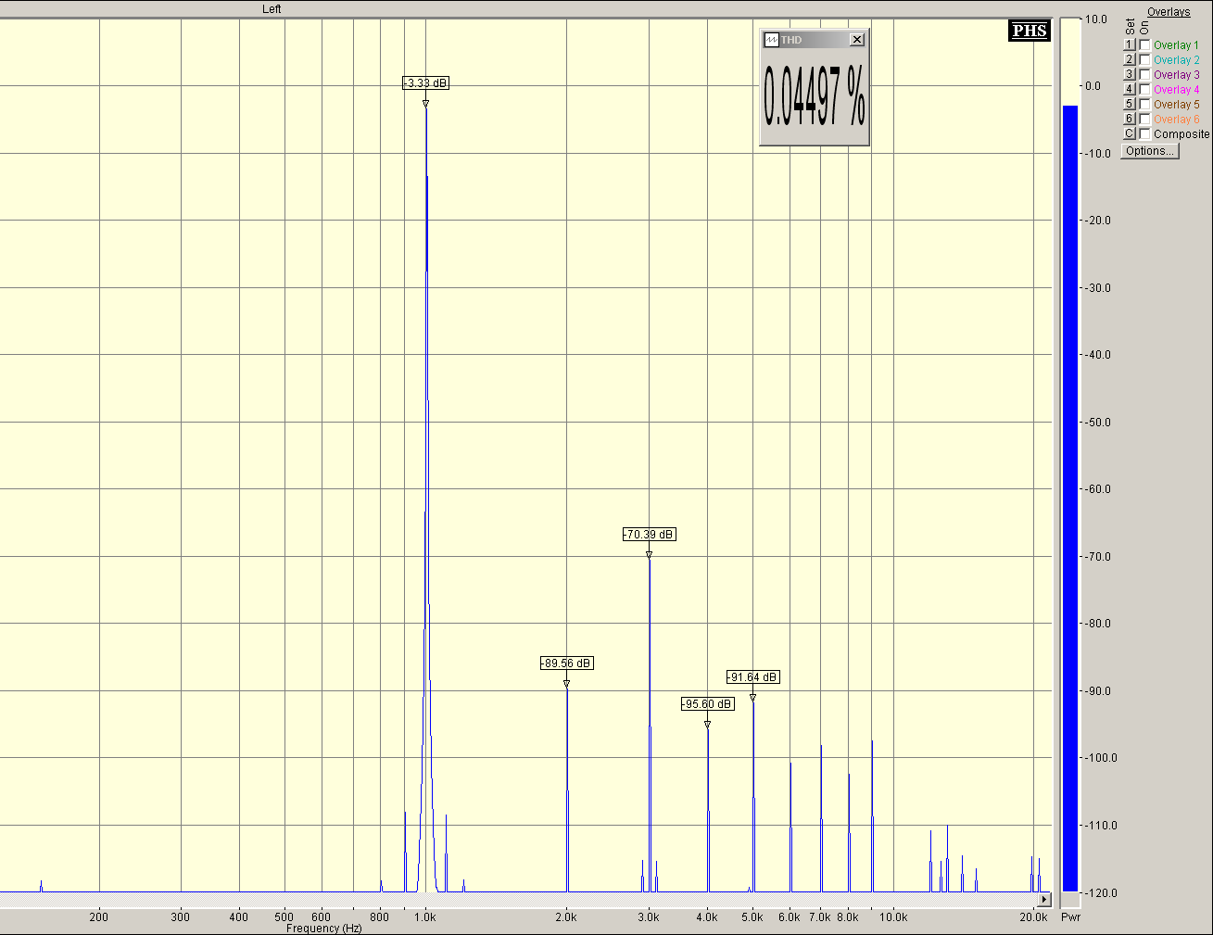The width and height of the screenshot is (1213, 935).
Task: Click the Left channel label
Action: (272, 9)
